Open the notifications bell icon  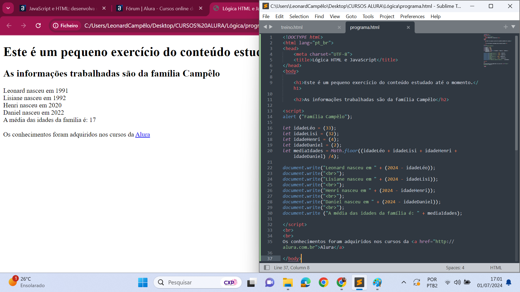pos(509,283)
